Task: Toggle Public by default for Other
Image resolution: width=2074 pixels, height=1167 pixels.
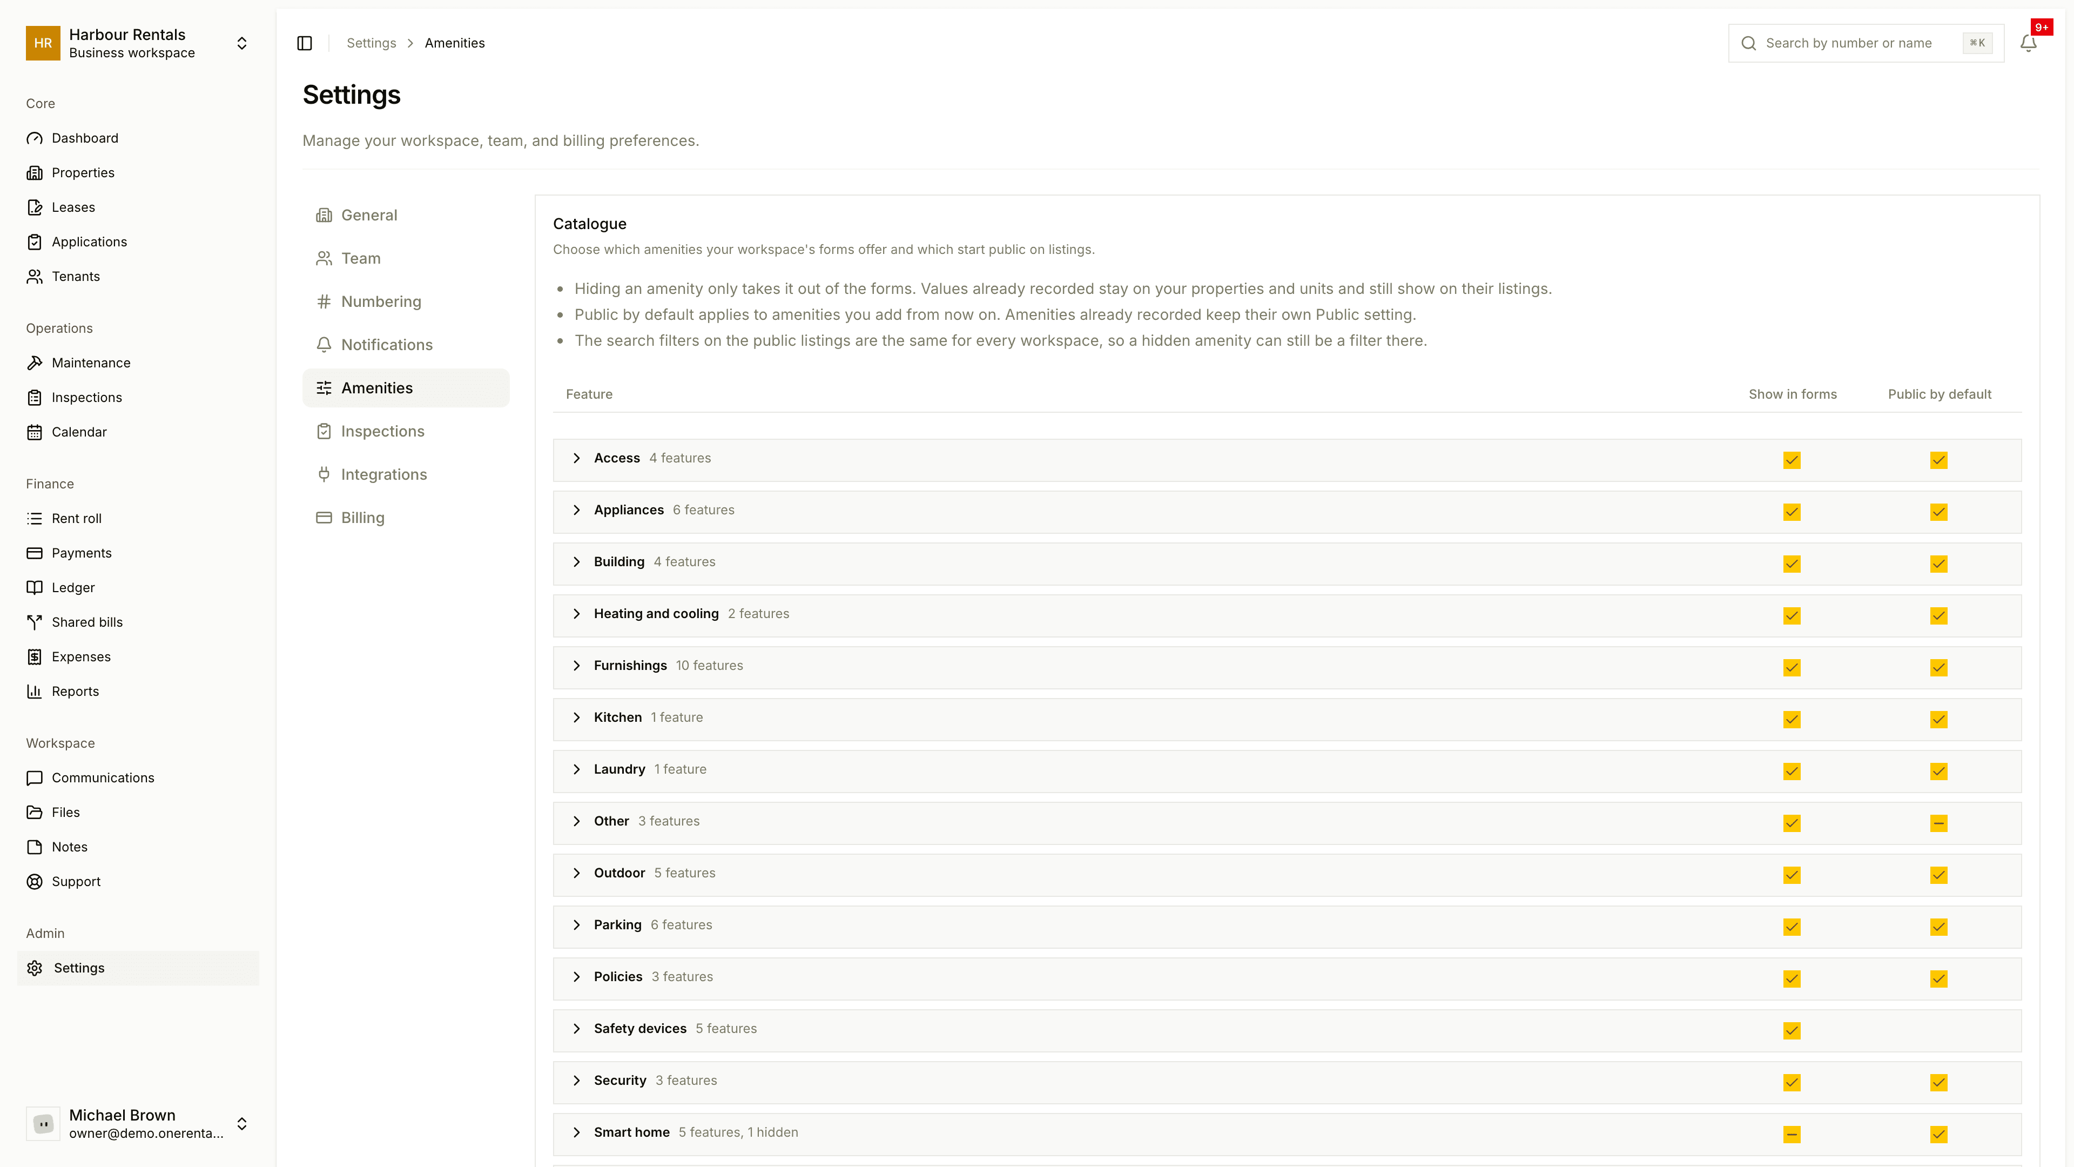Action: tap(1939, 823)
